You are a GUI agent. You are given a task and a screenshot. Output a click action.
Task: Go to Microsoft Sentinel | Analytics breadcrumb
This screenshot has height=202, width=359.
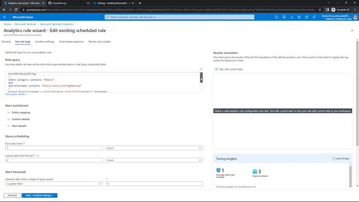(57, 24)
